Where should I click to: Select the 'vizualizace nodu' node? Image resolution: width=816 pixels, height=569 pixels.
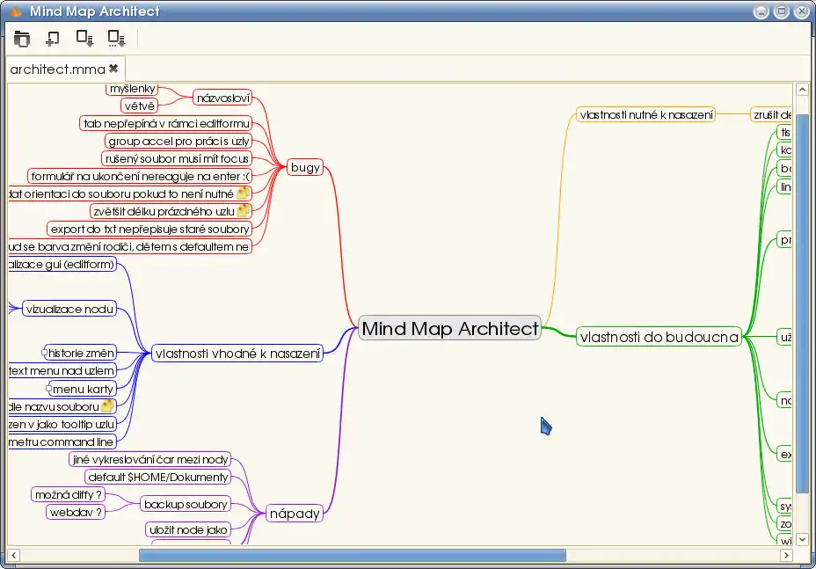69,309
